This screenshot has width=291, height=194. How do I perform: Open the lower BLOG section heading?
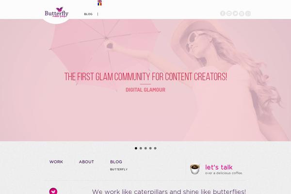116,162
